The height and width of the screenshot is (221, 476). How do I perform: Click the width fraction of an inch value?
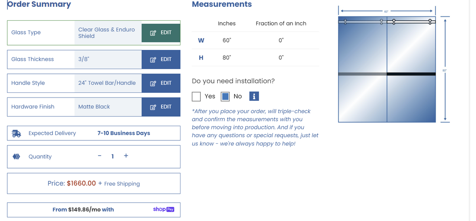point(281,40)
